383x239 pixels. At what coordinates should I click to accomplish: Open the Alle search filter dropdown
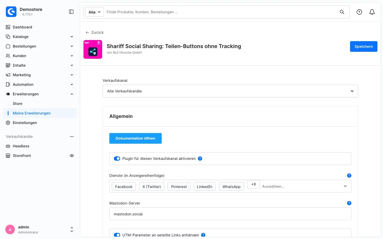94,12
